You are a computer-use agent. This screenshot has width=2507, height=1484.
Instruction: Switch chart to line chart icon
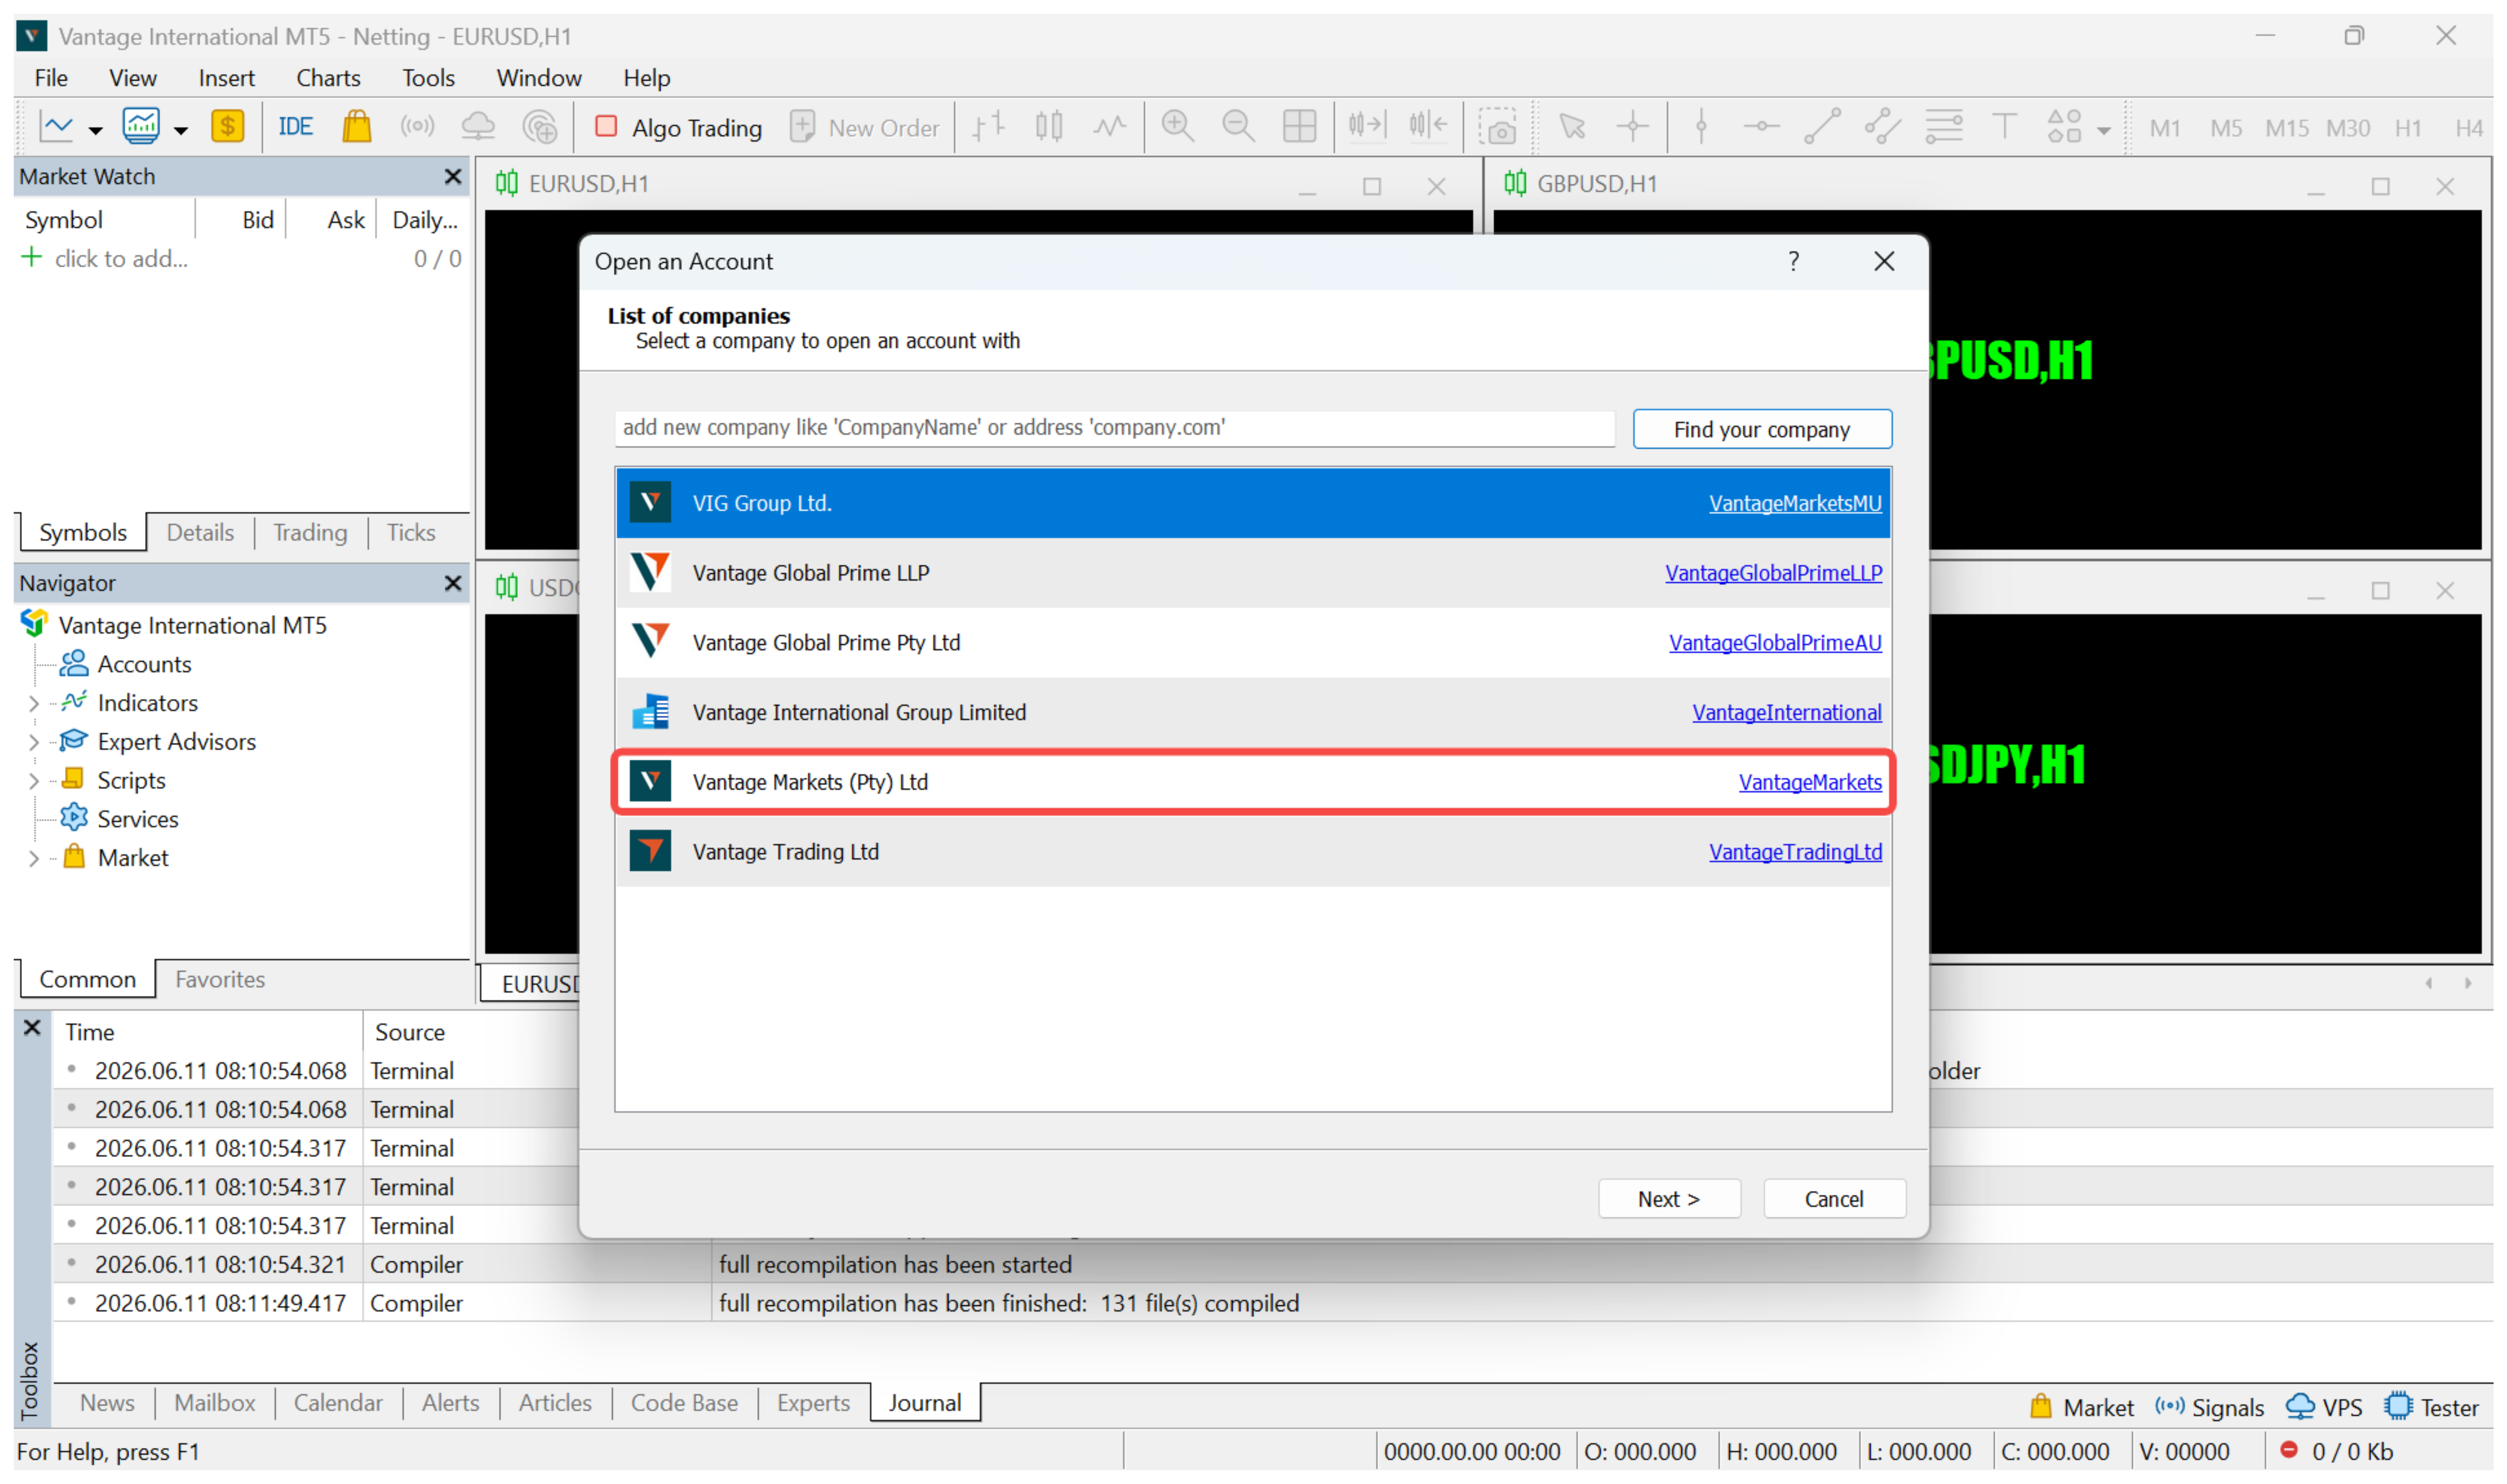[x=1109, y=127]
